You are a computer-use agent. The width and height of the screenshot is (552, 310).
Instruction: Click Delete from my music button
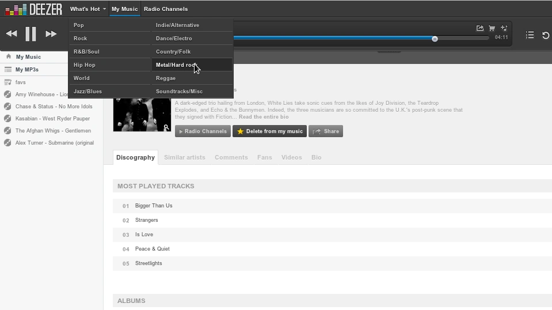click(269, 131)
